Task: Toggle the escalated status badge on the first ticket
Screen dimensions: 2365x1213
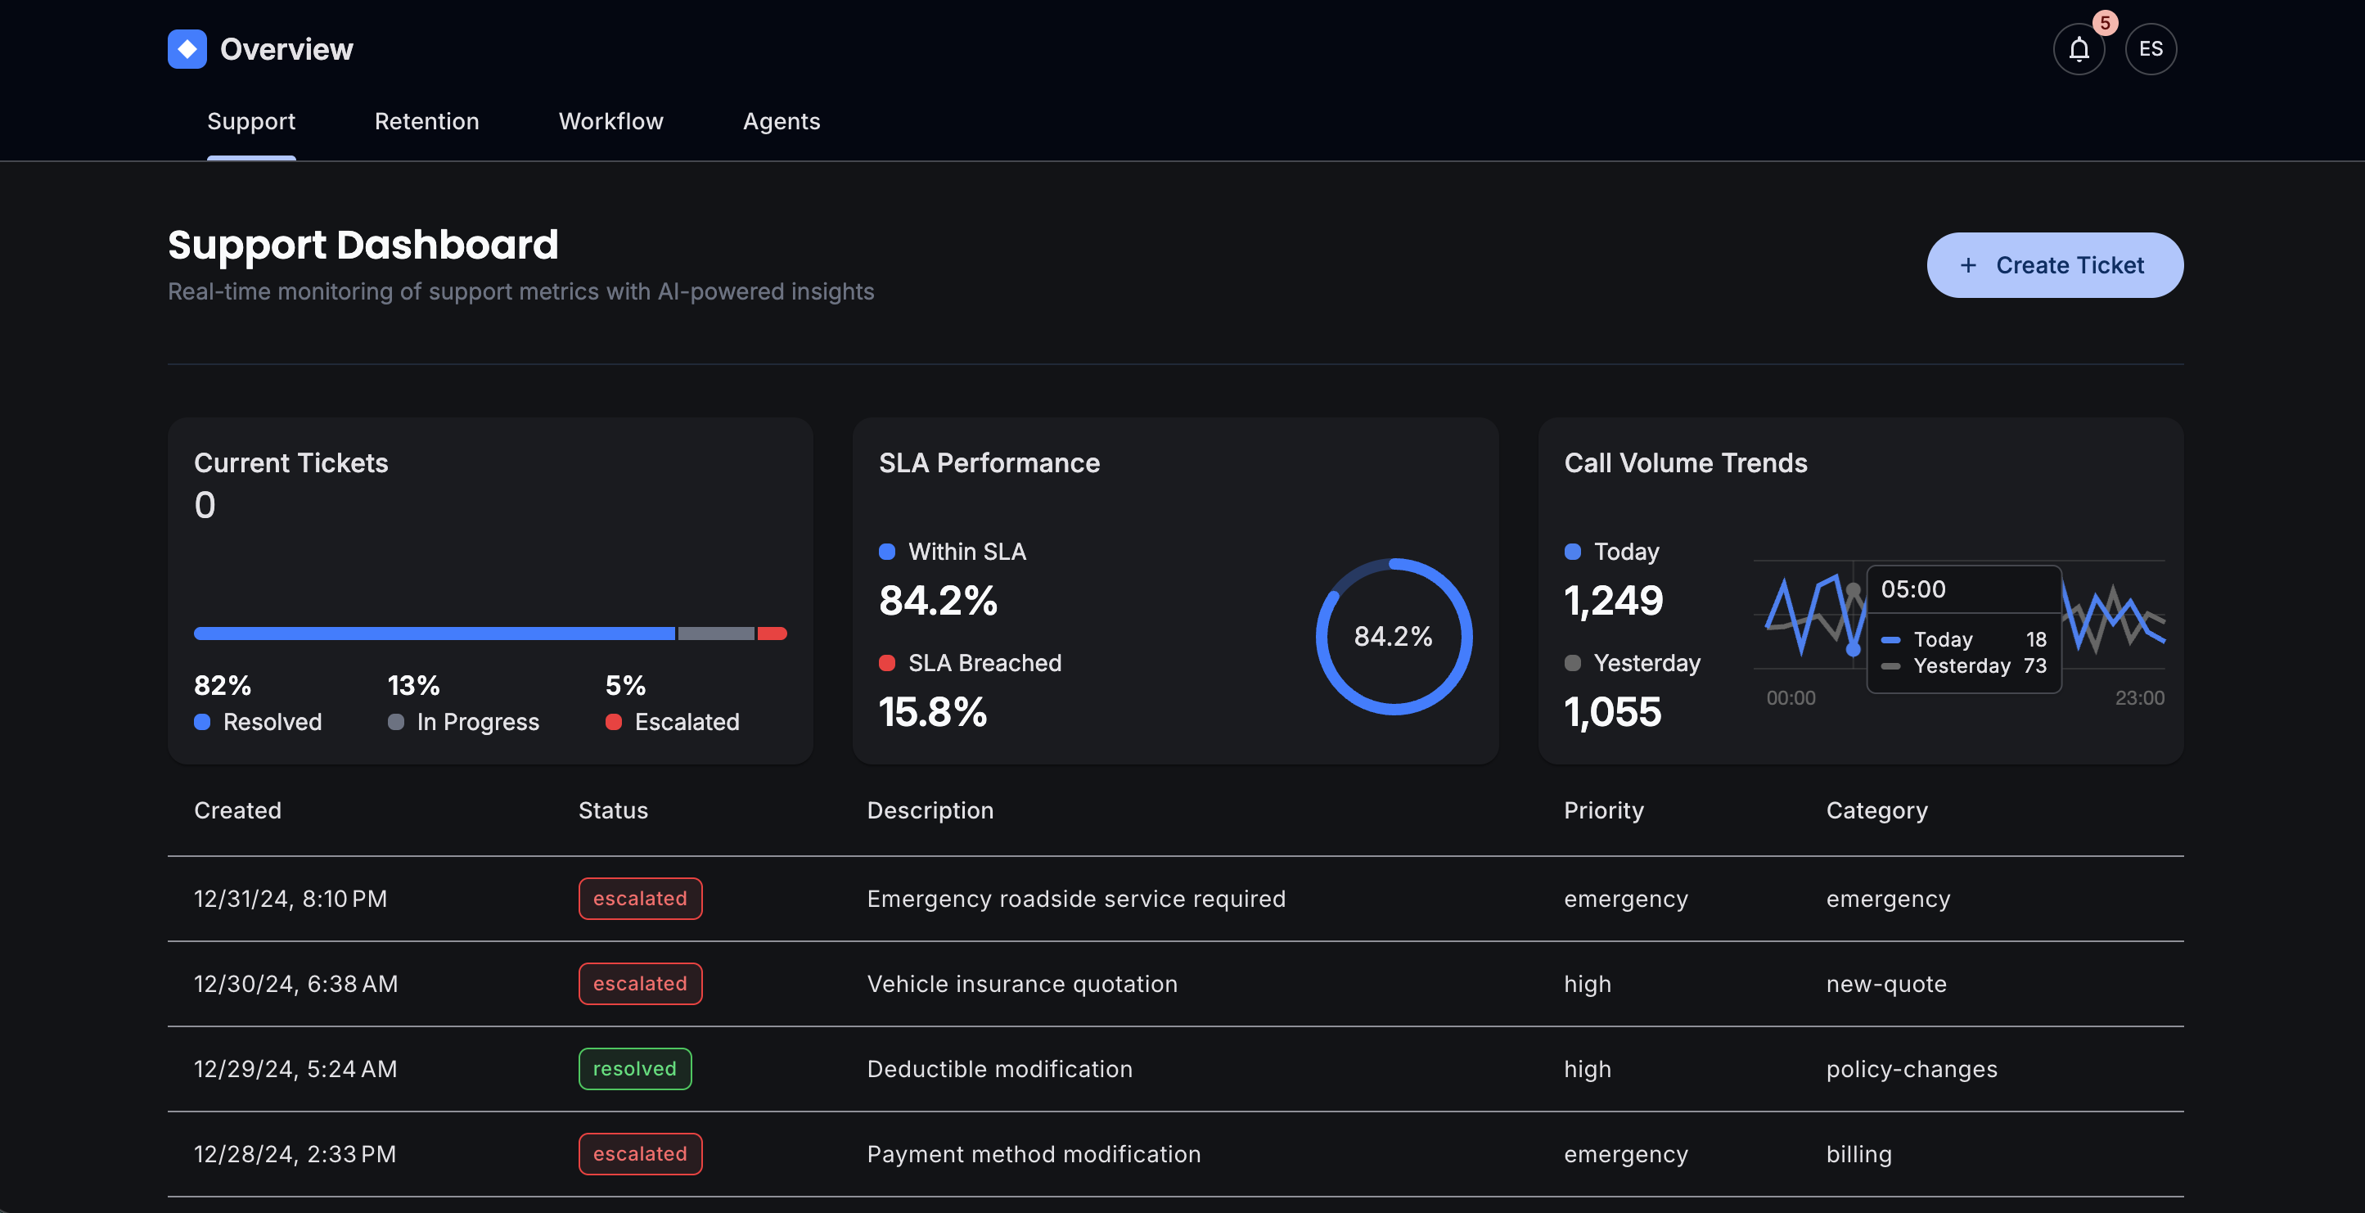Action: coord(640,898)
